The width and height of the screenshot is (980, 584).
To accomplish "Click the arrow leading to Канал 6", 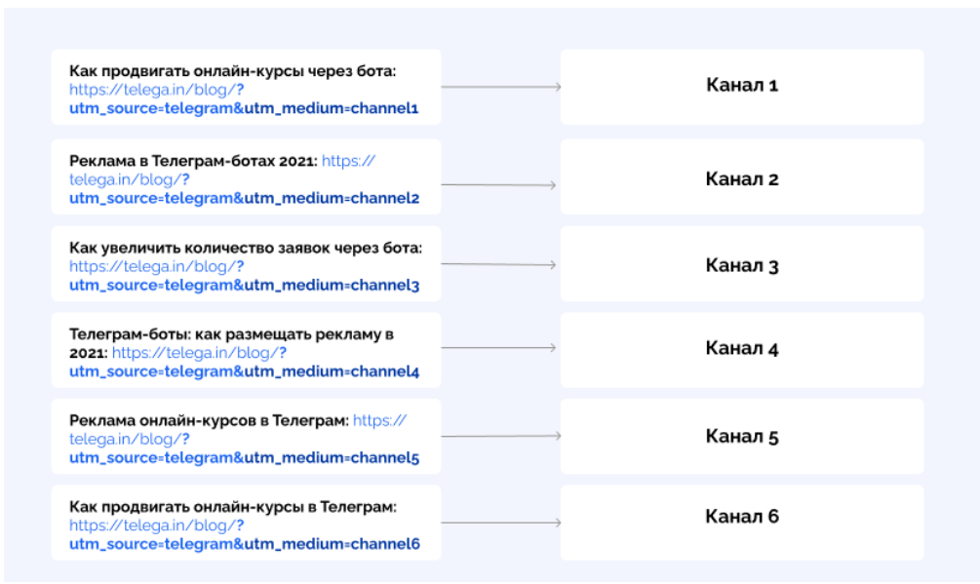I will coord(500,523).
